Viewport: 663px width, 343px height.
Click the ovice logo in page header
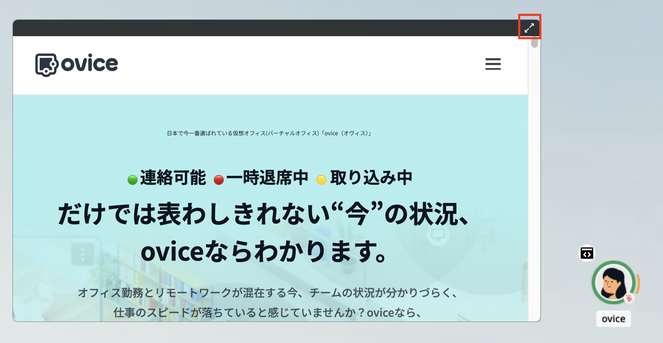(x=77, y=65)
